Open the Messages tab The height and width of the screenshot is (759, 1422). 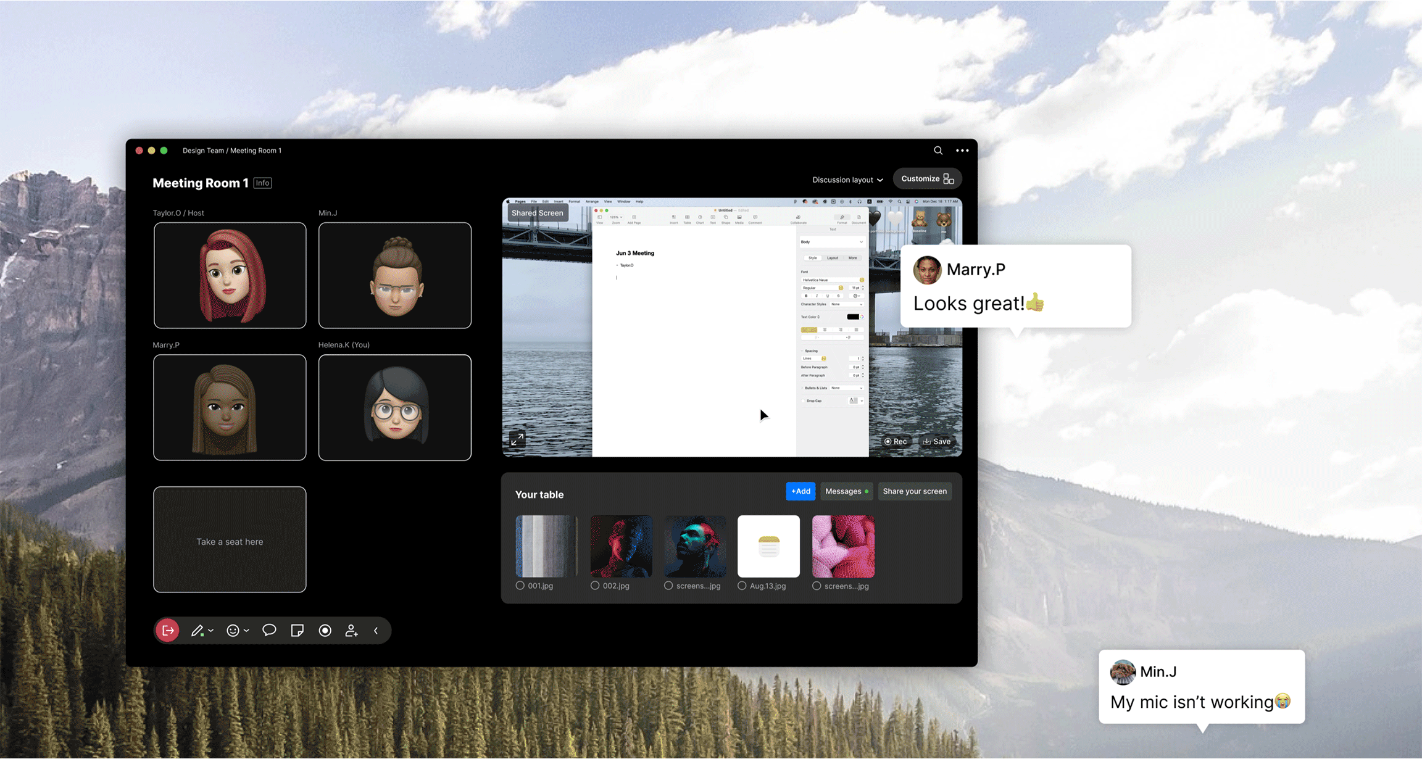(846, 491)
